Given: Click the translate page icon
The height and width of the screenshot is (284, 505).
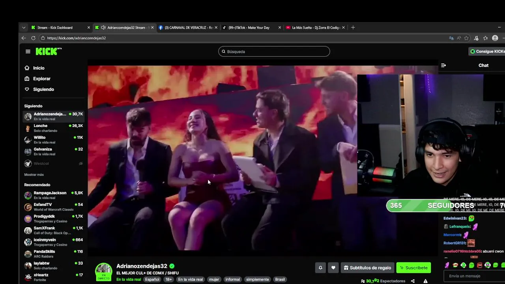Looking at the screenshot, I should pos(451,38).
